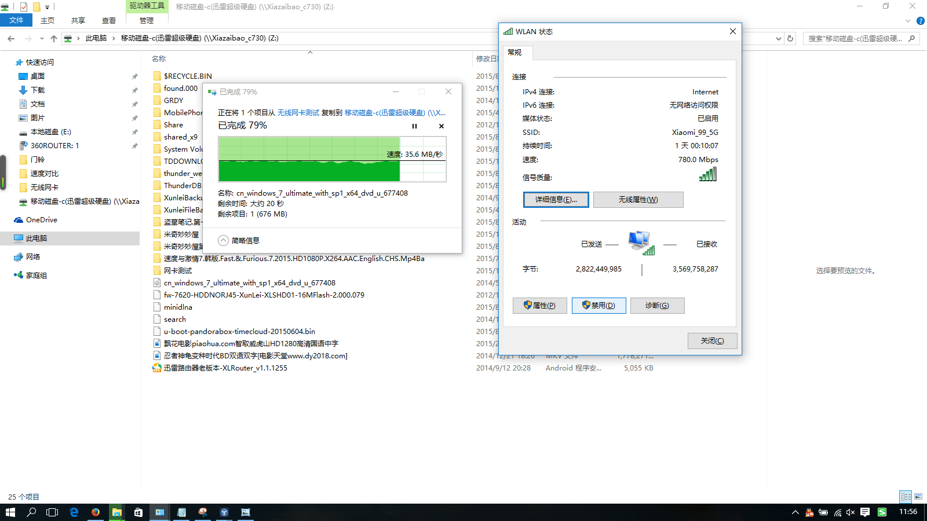Switch to the 查看 ribbon tab
The width and height of the screenshot is (927, 521).
(109, 20)
